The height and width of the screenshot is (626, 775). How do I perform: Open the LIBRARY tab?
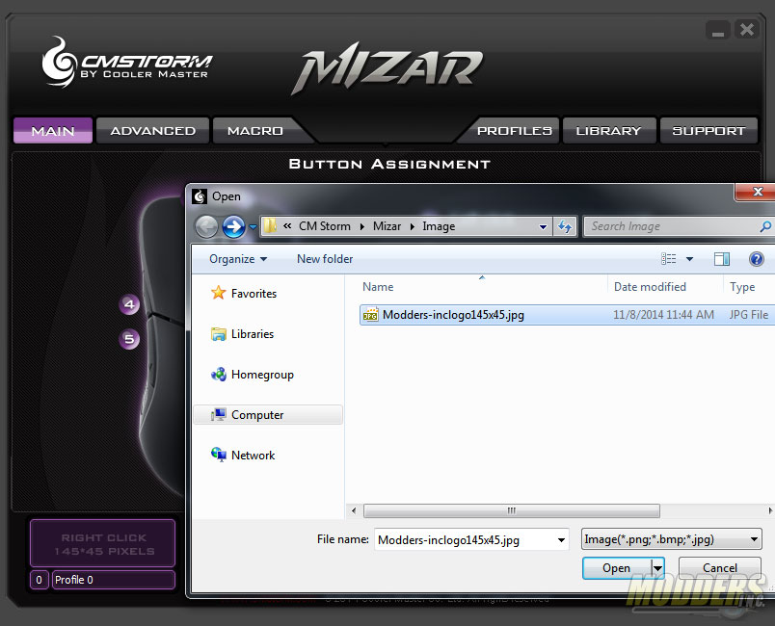click(x=608, y=131)
